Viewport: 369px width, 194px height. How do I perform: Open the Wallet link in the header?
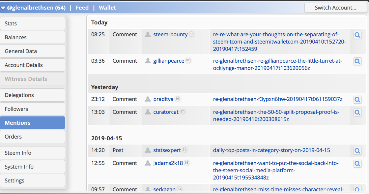[x=107, y=8]
